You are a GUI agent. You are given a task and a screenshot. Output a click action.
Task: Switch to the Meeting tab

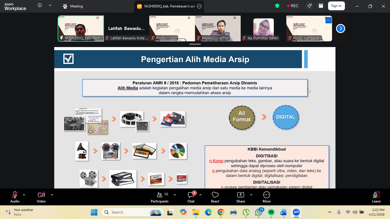73,6
